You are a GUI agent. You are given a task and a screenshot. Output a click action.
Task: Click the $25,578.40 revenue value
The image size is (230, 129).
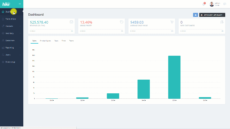click(x=39, y=22)
